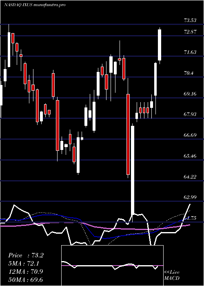
Task: Click the 5MA : 72.1 readout
Action: [x=24, y=264]
